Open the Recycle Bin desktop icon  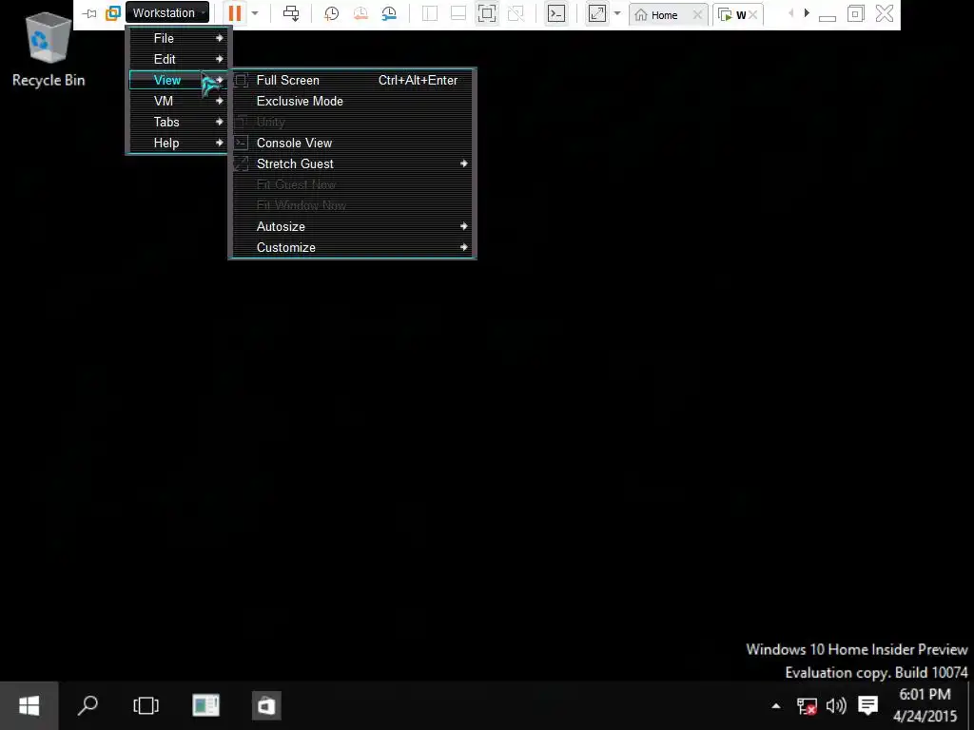[49, 51]
